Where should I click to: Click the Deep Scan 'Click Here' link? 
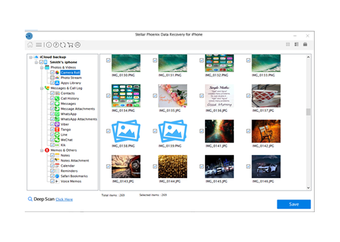[x=64, y=199]
